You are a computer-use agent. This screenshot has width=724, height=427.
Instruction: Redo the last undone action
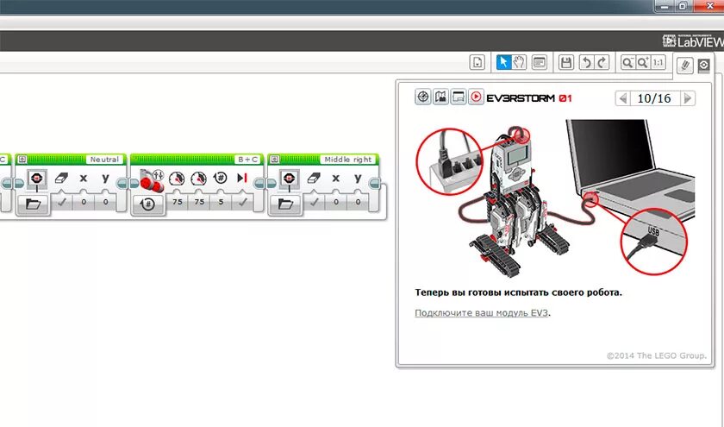[x=602, y=62]
